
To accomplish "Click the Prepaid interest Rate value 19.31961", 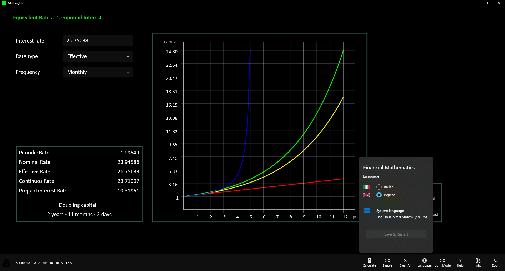I will click(x=128, y=191).
